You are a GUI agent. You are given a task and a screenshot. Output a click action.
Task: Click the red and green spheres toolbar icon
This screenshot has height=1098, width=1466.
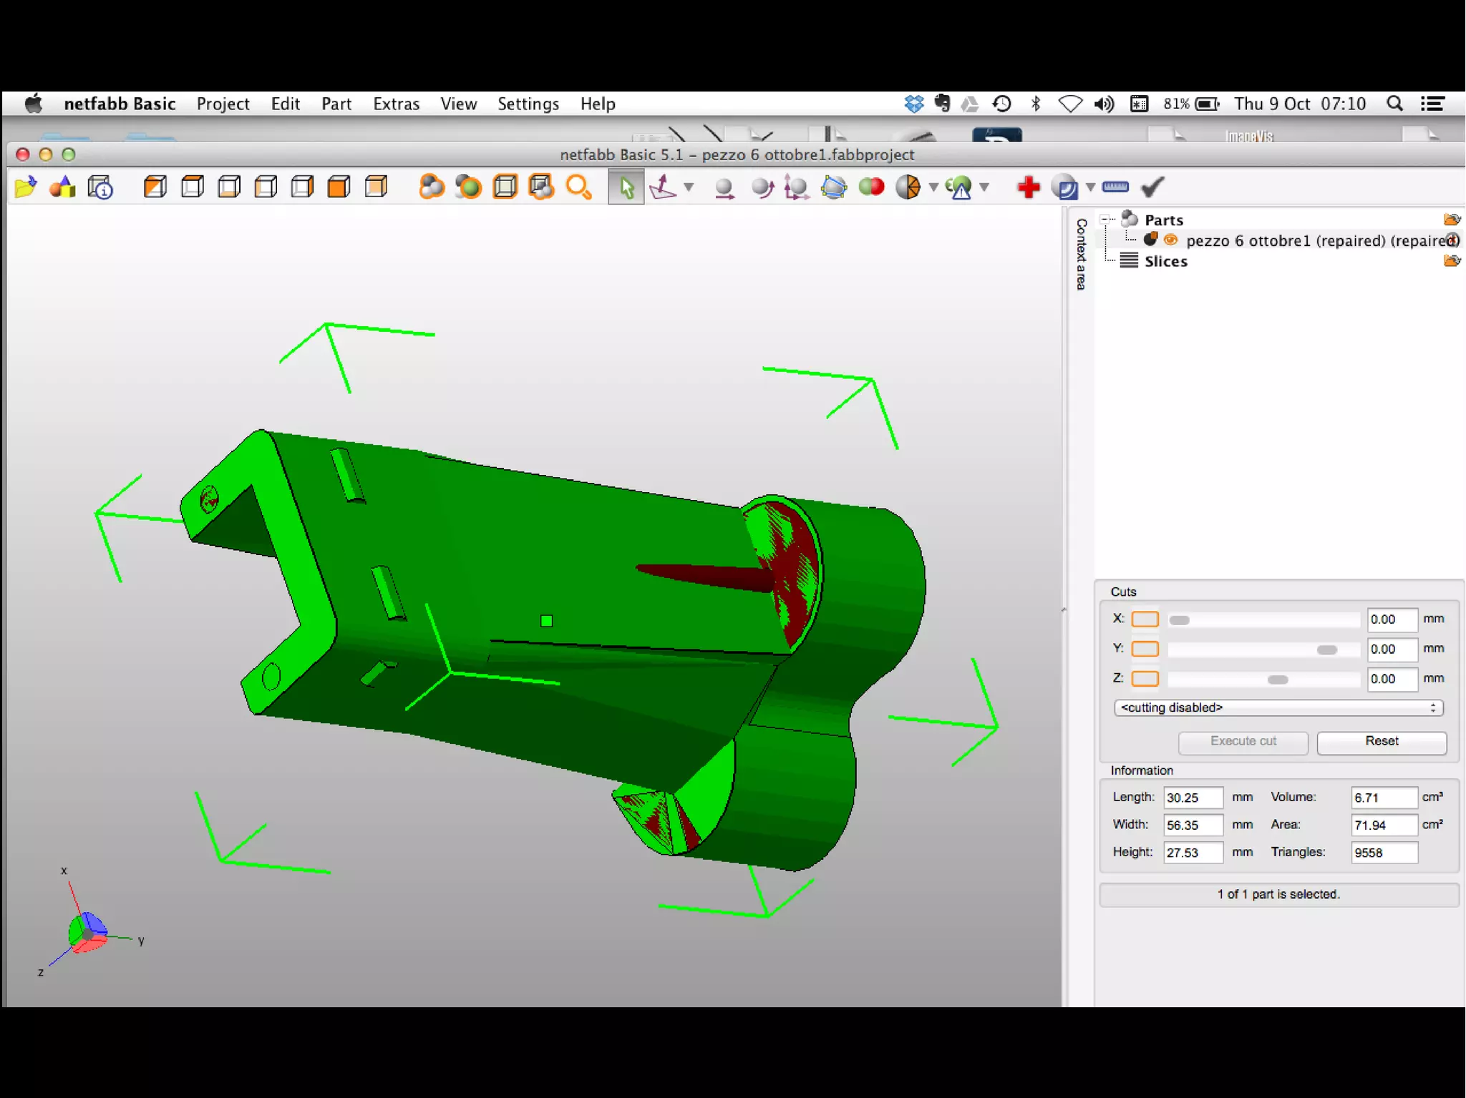871,187
